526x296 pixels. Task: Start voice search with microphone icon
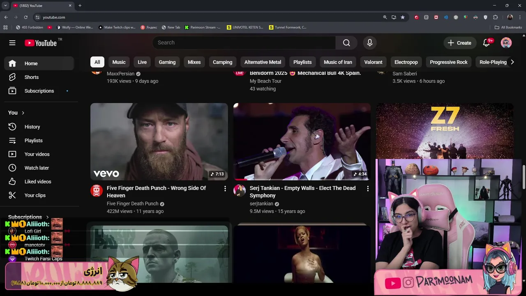click(370, 43)
